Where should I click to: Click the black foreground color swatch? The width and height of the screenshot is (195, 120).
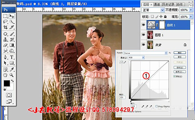[7, 83]
